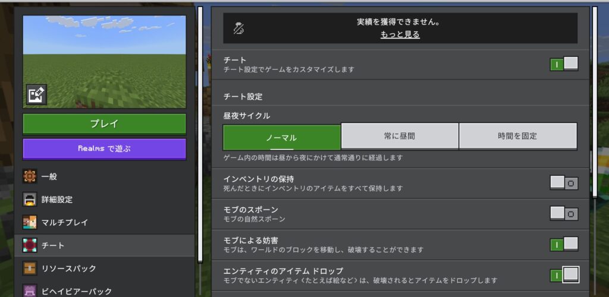Viewport: 609px width, 297px height.
Task: Select 常に昼間 day-night cycle option
Action: [x=400, y=136]
